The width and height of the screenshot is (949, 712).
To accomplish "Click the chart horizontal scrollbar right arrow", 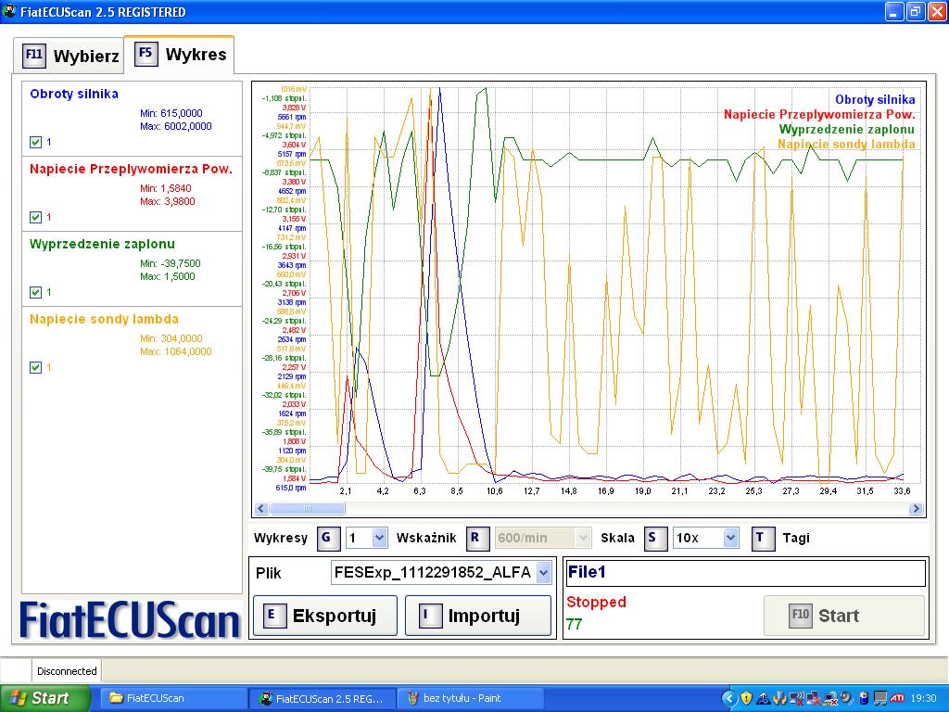I will pos(917,508).
